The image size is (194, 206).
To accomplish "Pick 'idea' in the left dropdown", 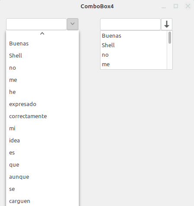I will (x=42, y=141).
